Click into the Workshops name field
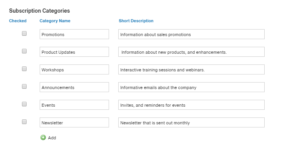This screenshot has height=147, width=287. pos(74,69)
